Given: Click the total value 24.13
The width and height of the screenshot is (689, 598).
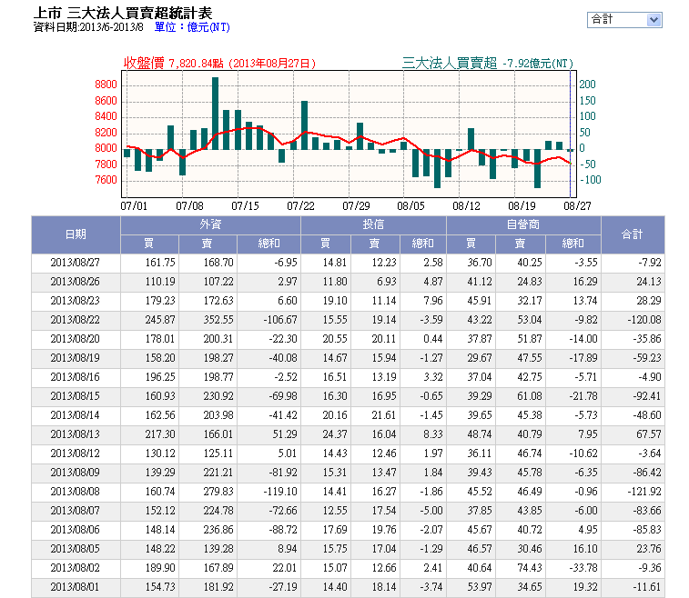Looking at the screenshot, I should tap(649, 282).
